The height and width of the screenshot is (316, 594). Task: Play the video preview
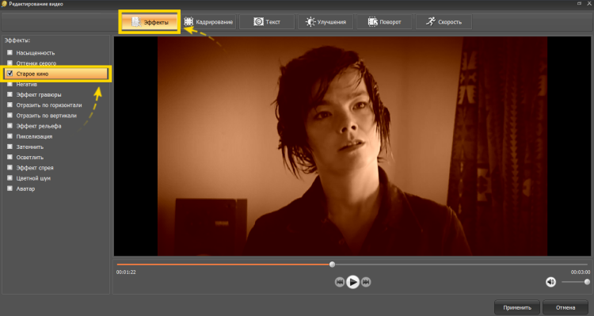tap(352, 282)
